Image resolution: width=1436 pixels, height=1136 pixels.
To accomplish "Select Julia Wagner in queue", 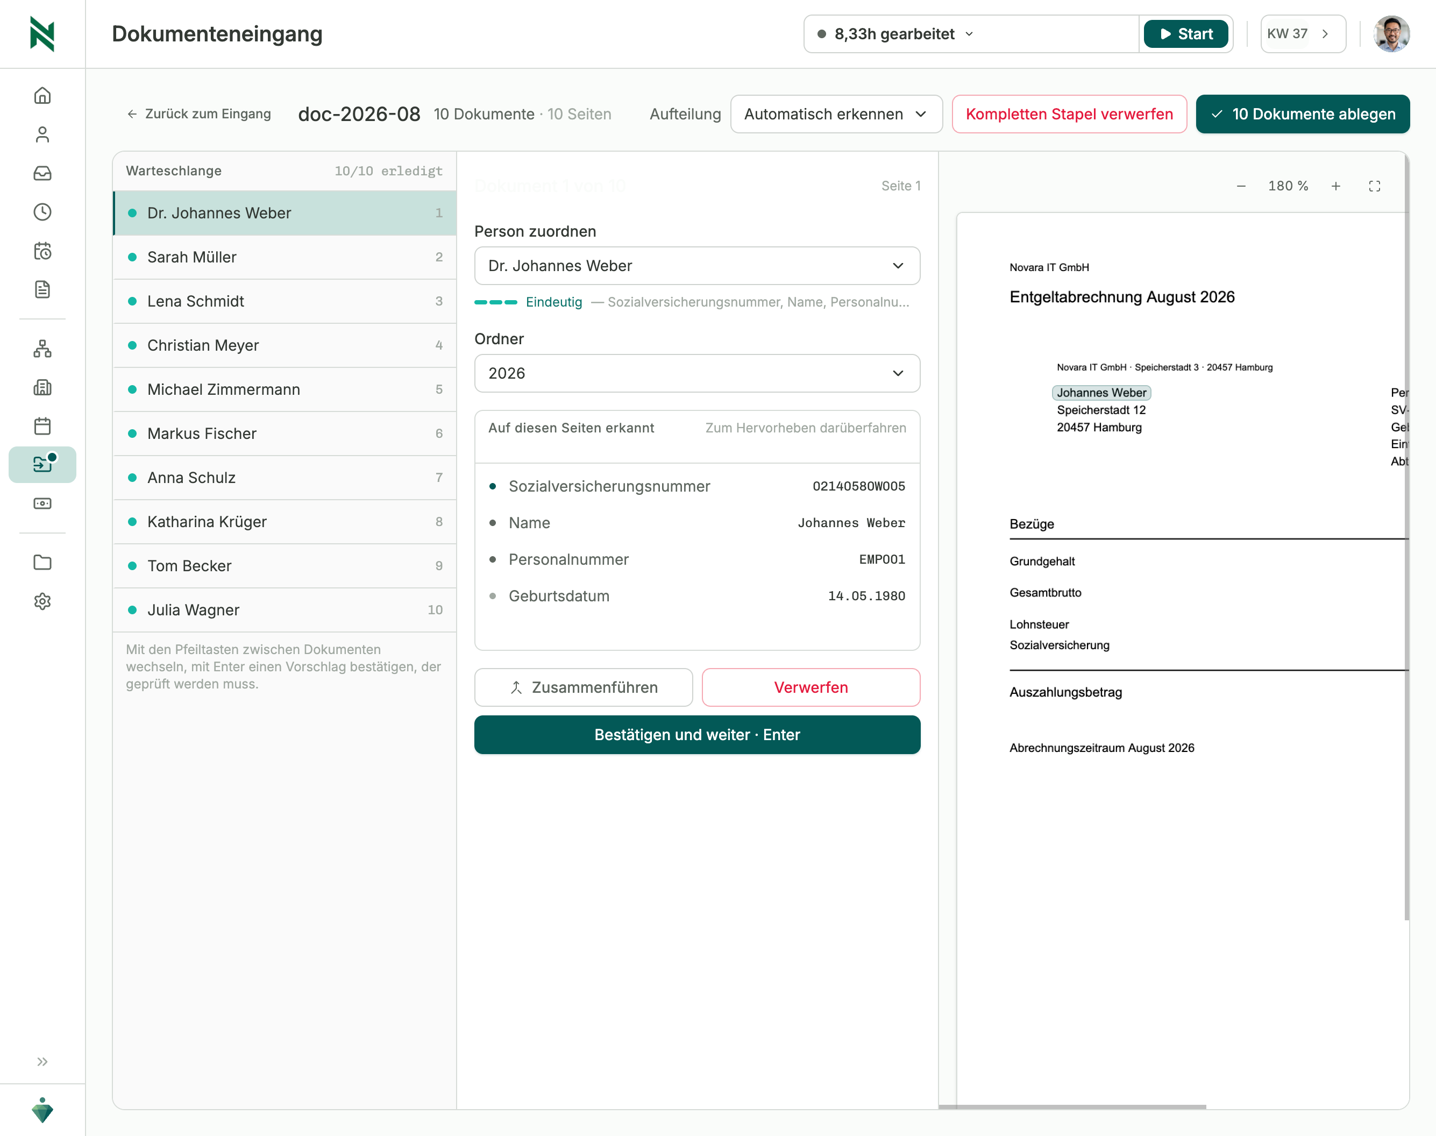I will coord(285,610).
